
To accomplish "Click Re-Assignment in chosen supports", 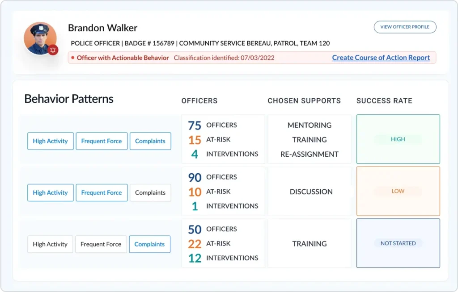I will click(310, 154).
